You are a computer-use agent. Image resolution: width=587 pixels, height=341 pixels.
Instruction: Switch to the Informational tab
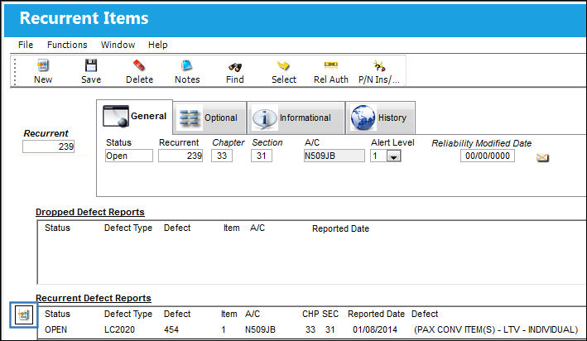coord(296,118)
